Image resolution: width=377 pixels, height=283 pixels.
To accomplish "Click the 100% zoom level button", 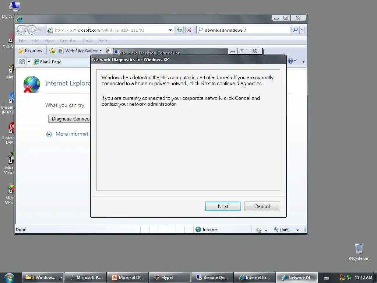I will [x=282, y=230].
